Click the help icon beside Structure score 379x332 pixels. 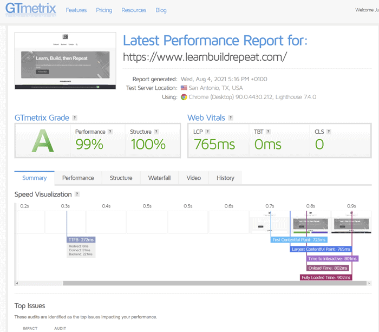coord(156,132)
